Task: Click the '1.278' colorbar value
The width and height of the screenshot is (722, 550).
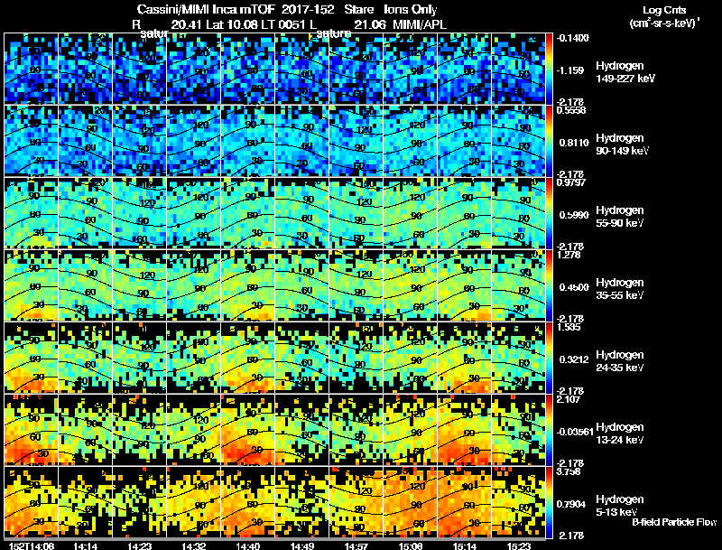Action: tap(569, 255)
